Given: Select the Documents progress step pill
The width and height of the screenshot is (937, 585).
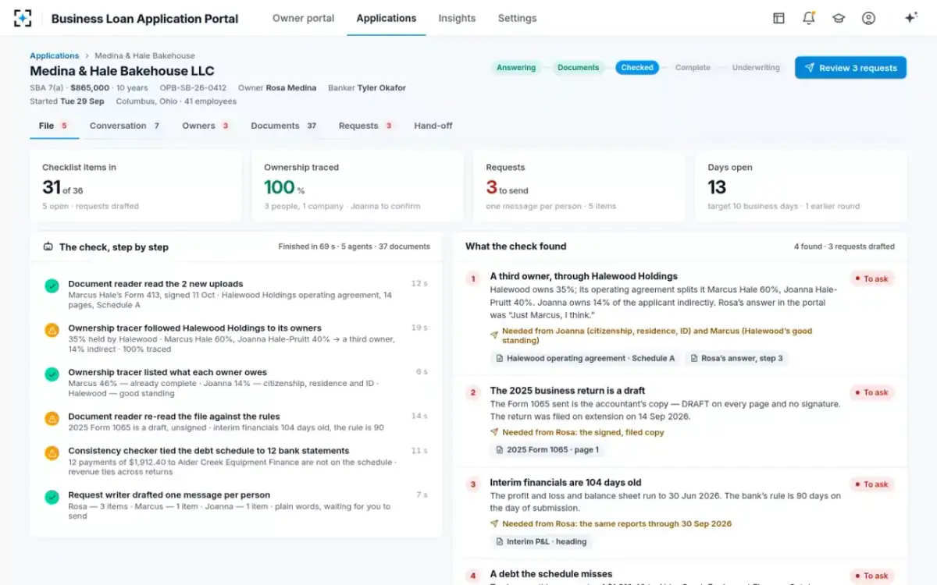Looking at the screenshot, I should click(x=579, y=68).
